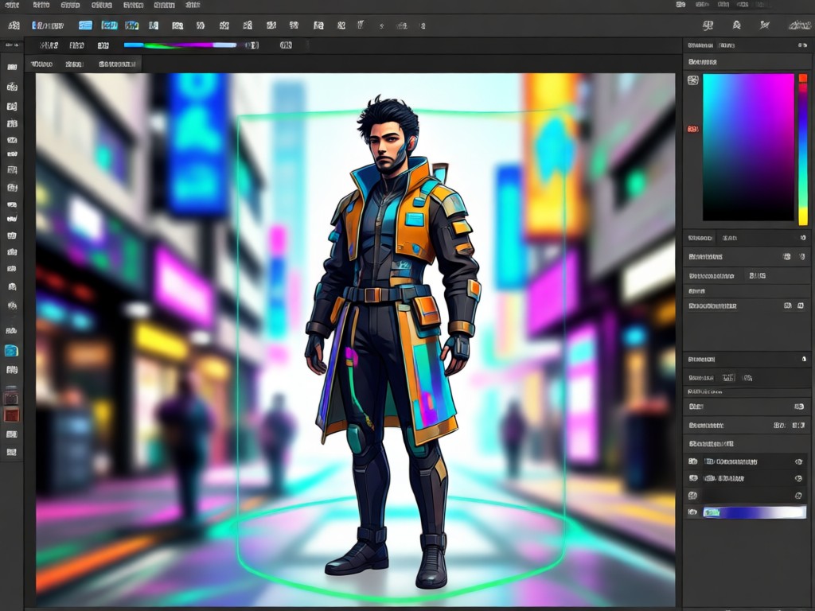
Task: Click the leftmost icon of the top-right toolbar group
Action: click(708, 25)
